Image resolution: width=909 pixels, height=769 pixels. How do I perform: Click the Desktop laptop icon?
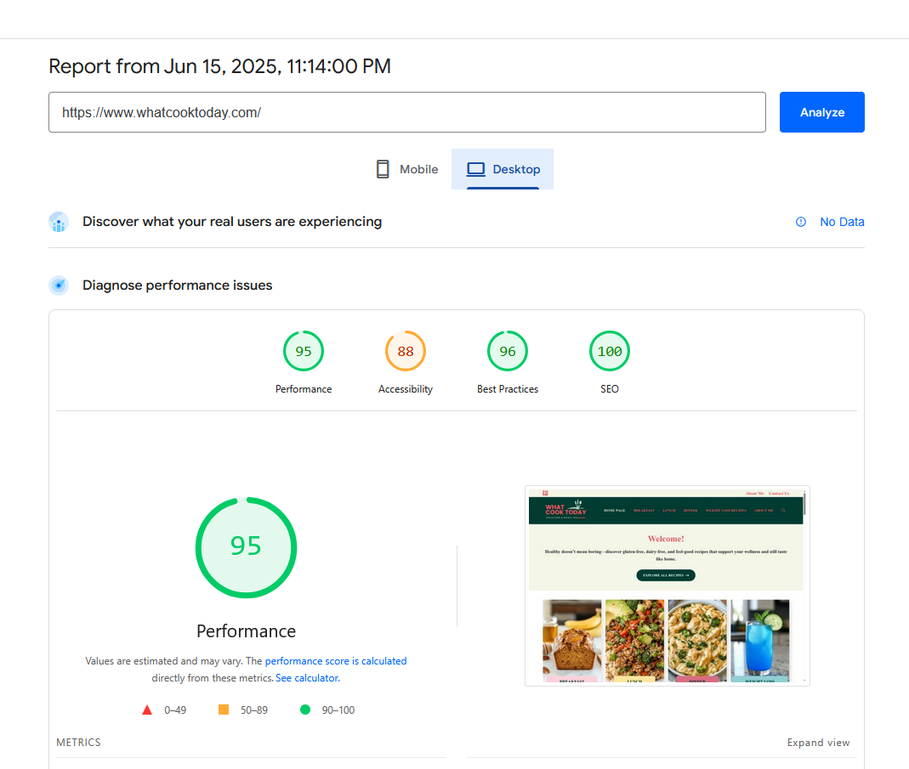(475, 169)
